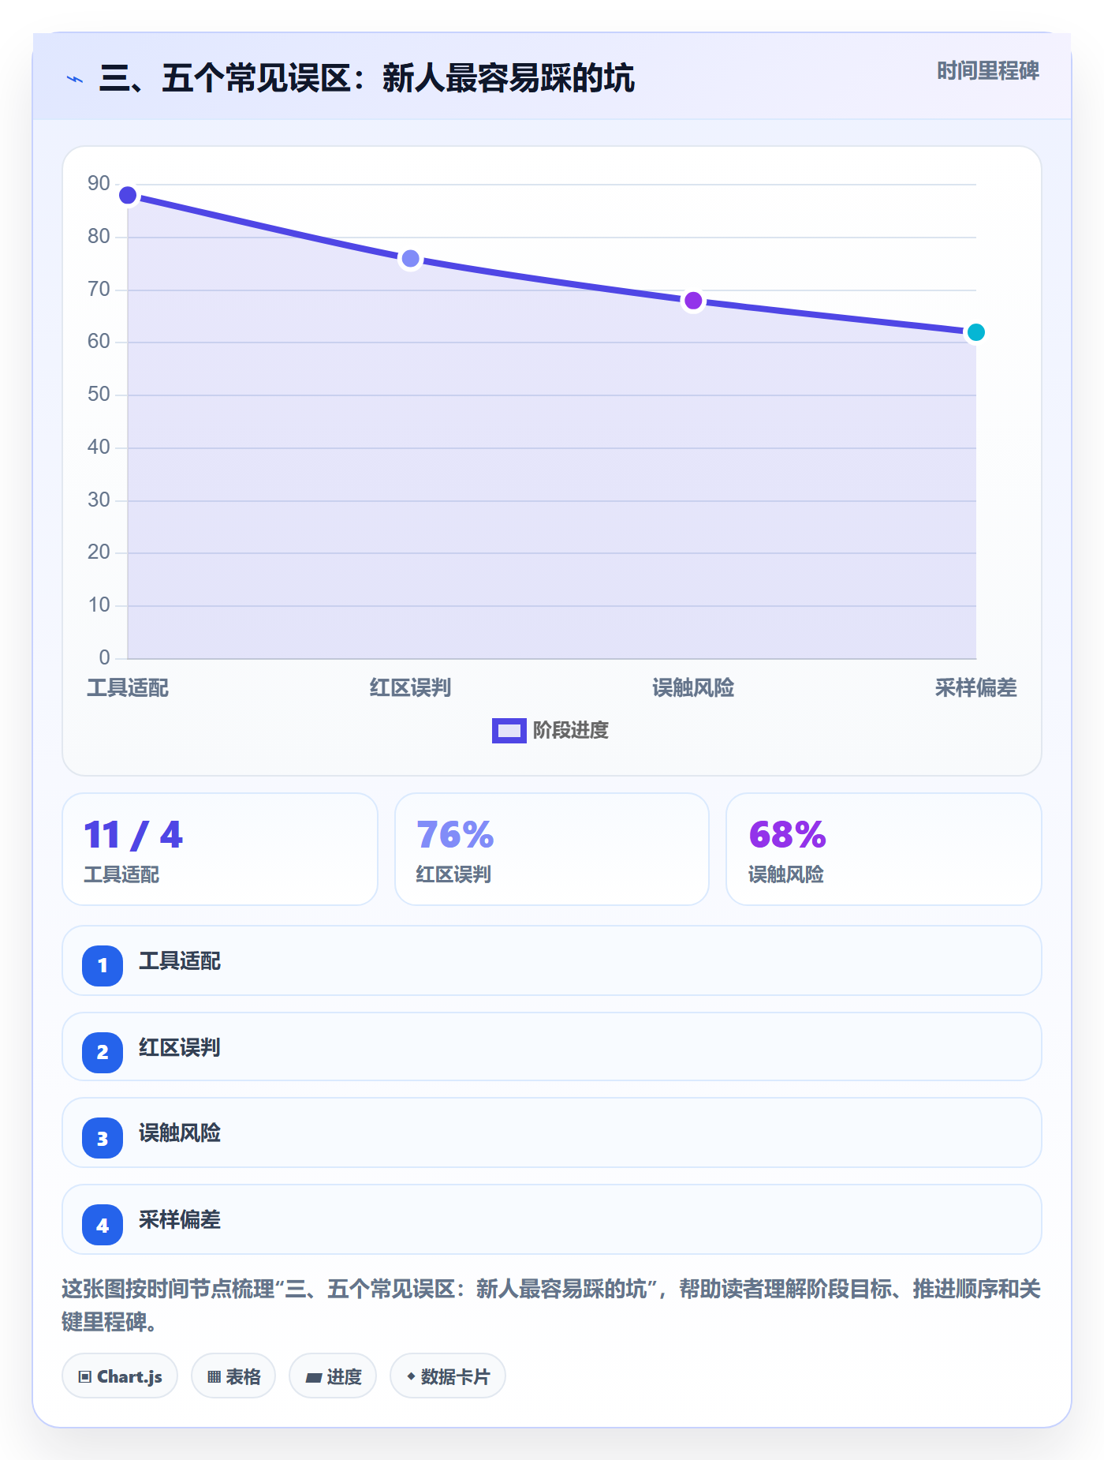Viewport: 1104px width, 1460px height.
Task: Click the 误触风险 caption under 68%
Action: (x=785, y=874)
